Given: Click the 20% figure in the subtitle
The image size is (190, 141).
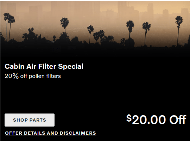Looking at the screenshot, I should (12, 76).
